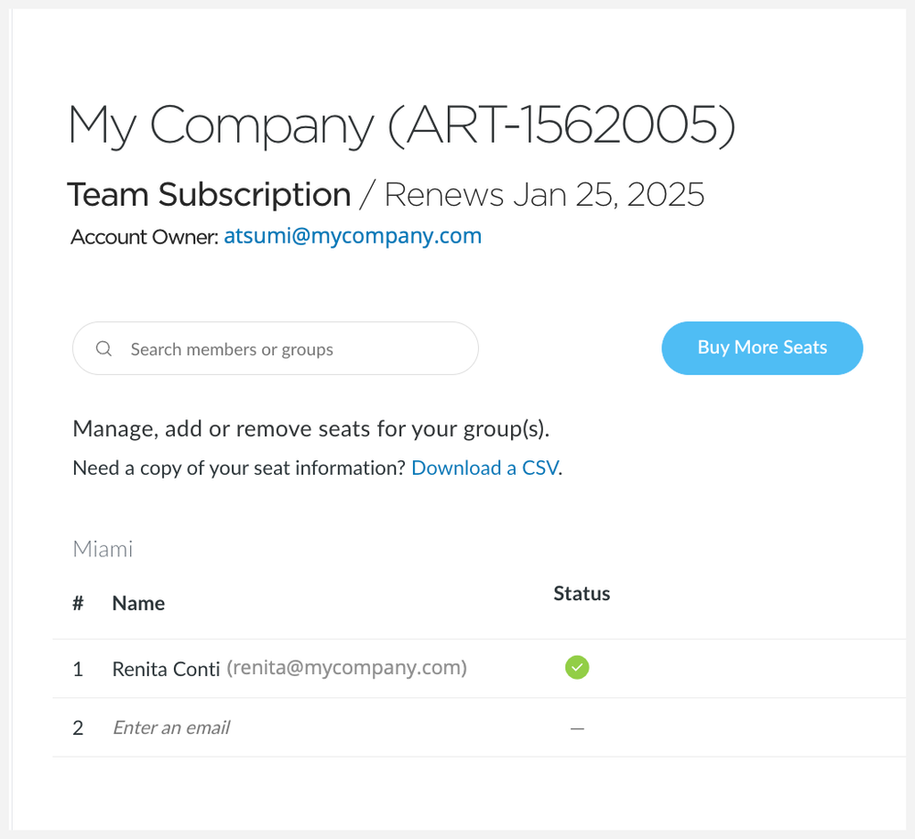Select seat number 2 in the table
Image resolution: width=915 pixels, height=839 pixels.
point(78,727)
